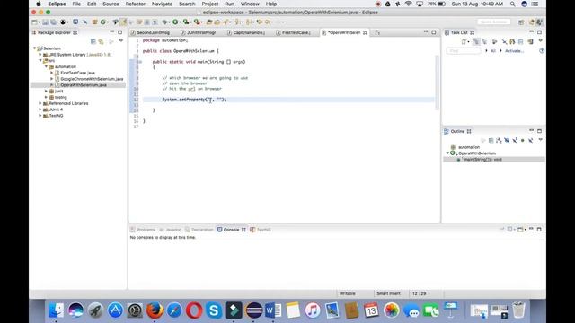Click Open Perspective icon

pyautogui.click(x=521, y=22)
